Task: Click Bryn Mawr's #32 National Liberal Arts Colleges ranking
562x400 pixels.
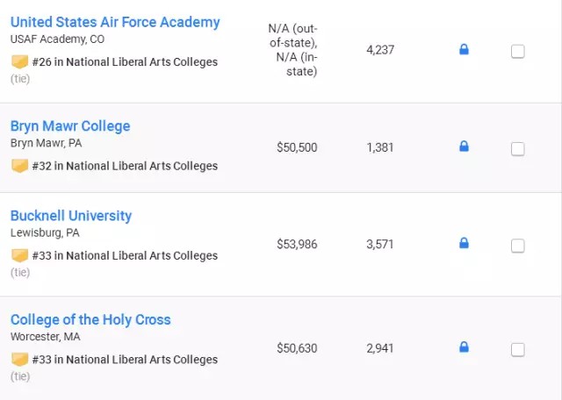Action: tap(125, 166)
